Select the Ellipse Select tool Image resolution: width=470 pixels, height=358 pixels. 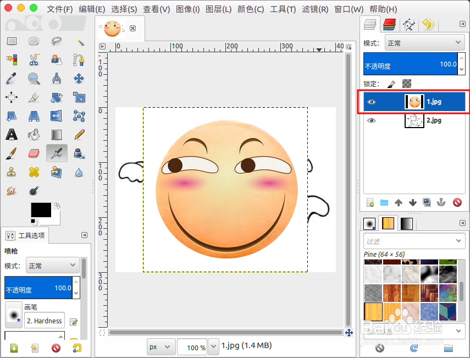pyautogui.click(x=34, y=41)
